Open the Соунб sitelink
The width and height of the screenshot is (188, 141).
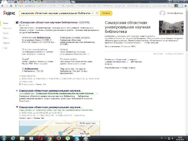tap(25, 59)
